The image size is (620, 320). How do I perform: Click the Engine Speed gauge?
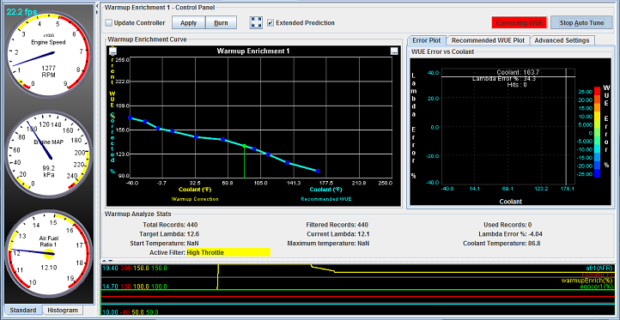click(x=48, y=55)
